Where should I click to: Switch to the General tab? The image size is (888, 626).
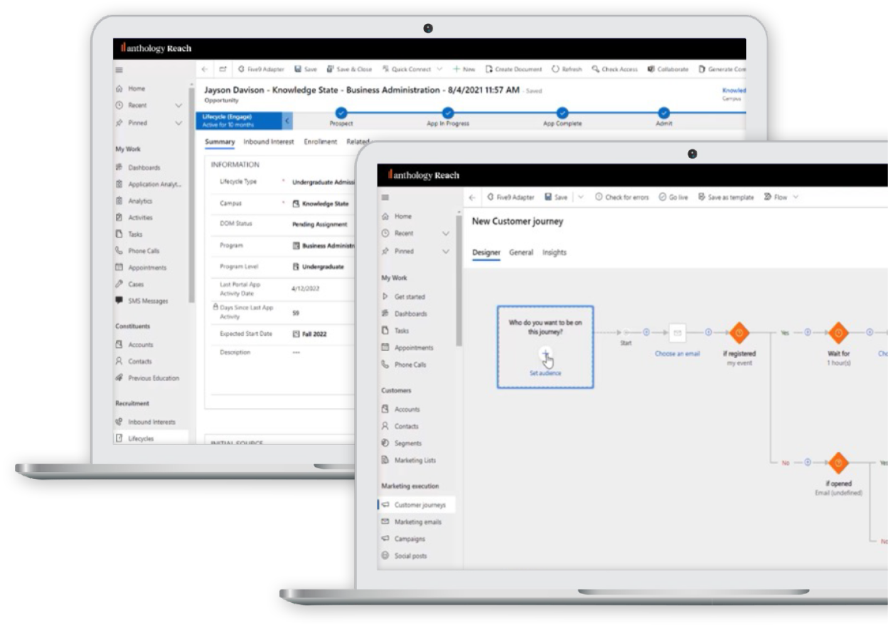coord(521,253)
